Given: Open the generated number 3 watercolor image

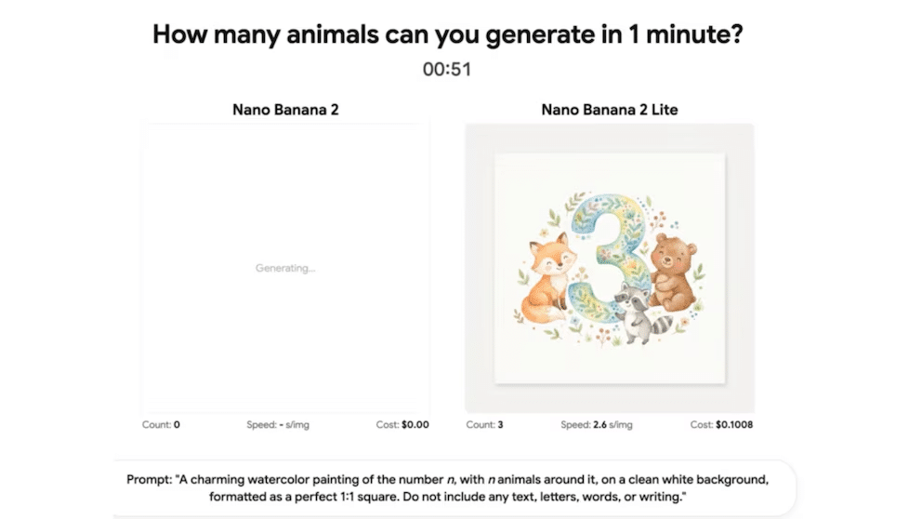Looking at the screenshot, I should tap(610, 268).
